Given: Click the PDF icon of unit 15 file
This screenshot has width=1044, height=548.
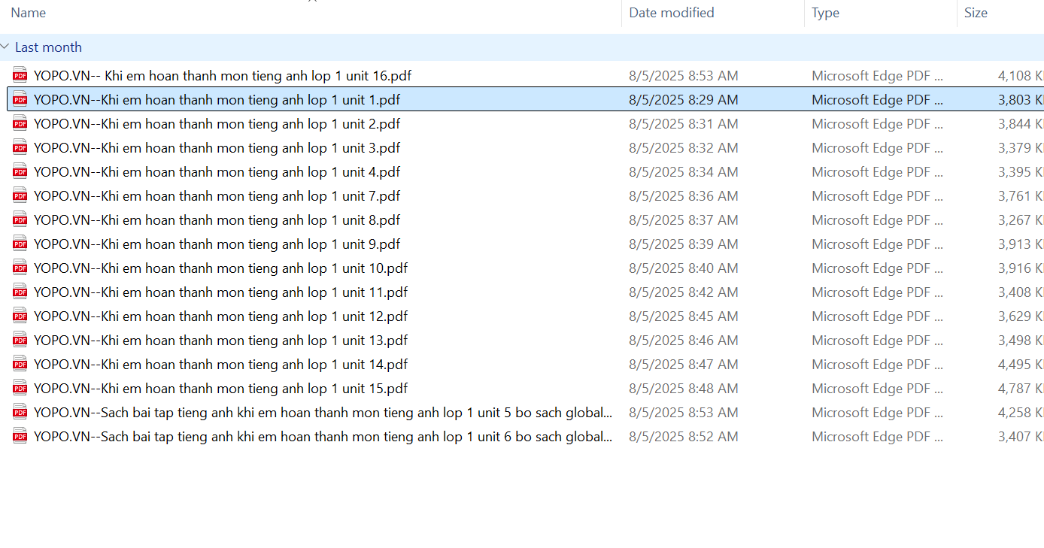Looking at the screenshot, I should coord(20,388).
